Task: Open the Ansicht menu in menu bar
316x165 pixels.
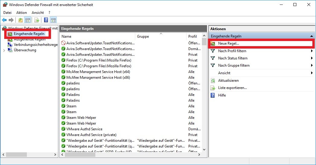Action: pyautogui.click(x=38, y=13)
